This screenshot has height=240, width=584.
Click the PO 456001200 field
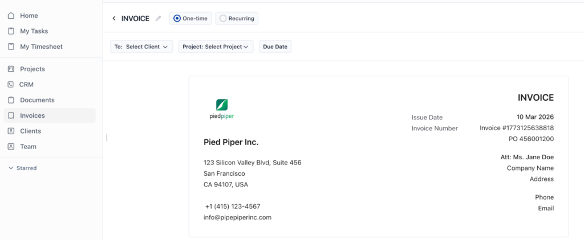coord(531,139)
